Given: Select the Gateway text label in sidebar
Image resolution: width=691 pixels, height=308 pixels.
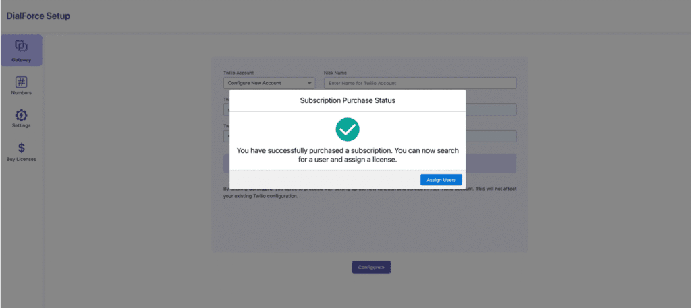Looking at the screenshot, I should [21, 59].
